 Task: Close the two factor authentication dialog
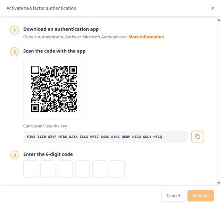(x=213, y=8)
